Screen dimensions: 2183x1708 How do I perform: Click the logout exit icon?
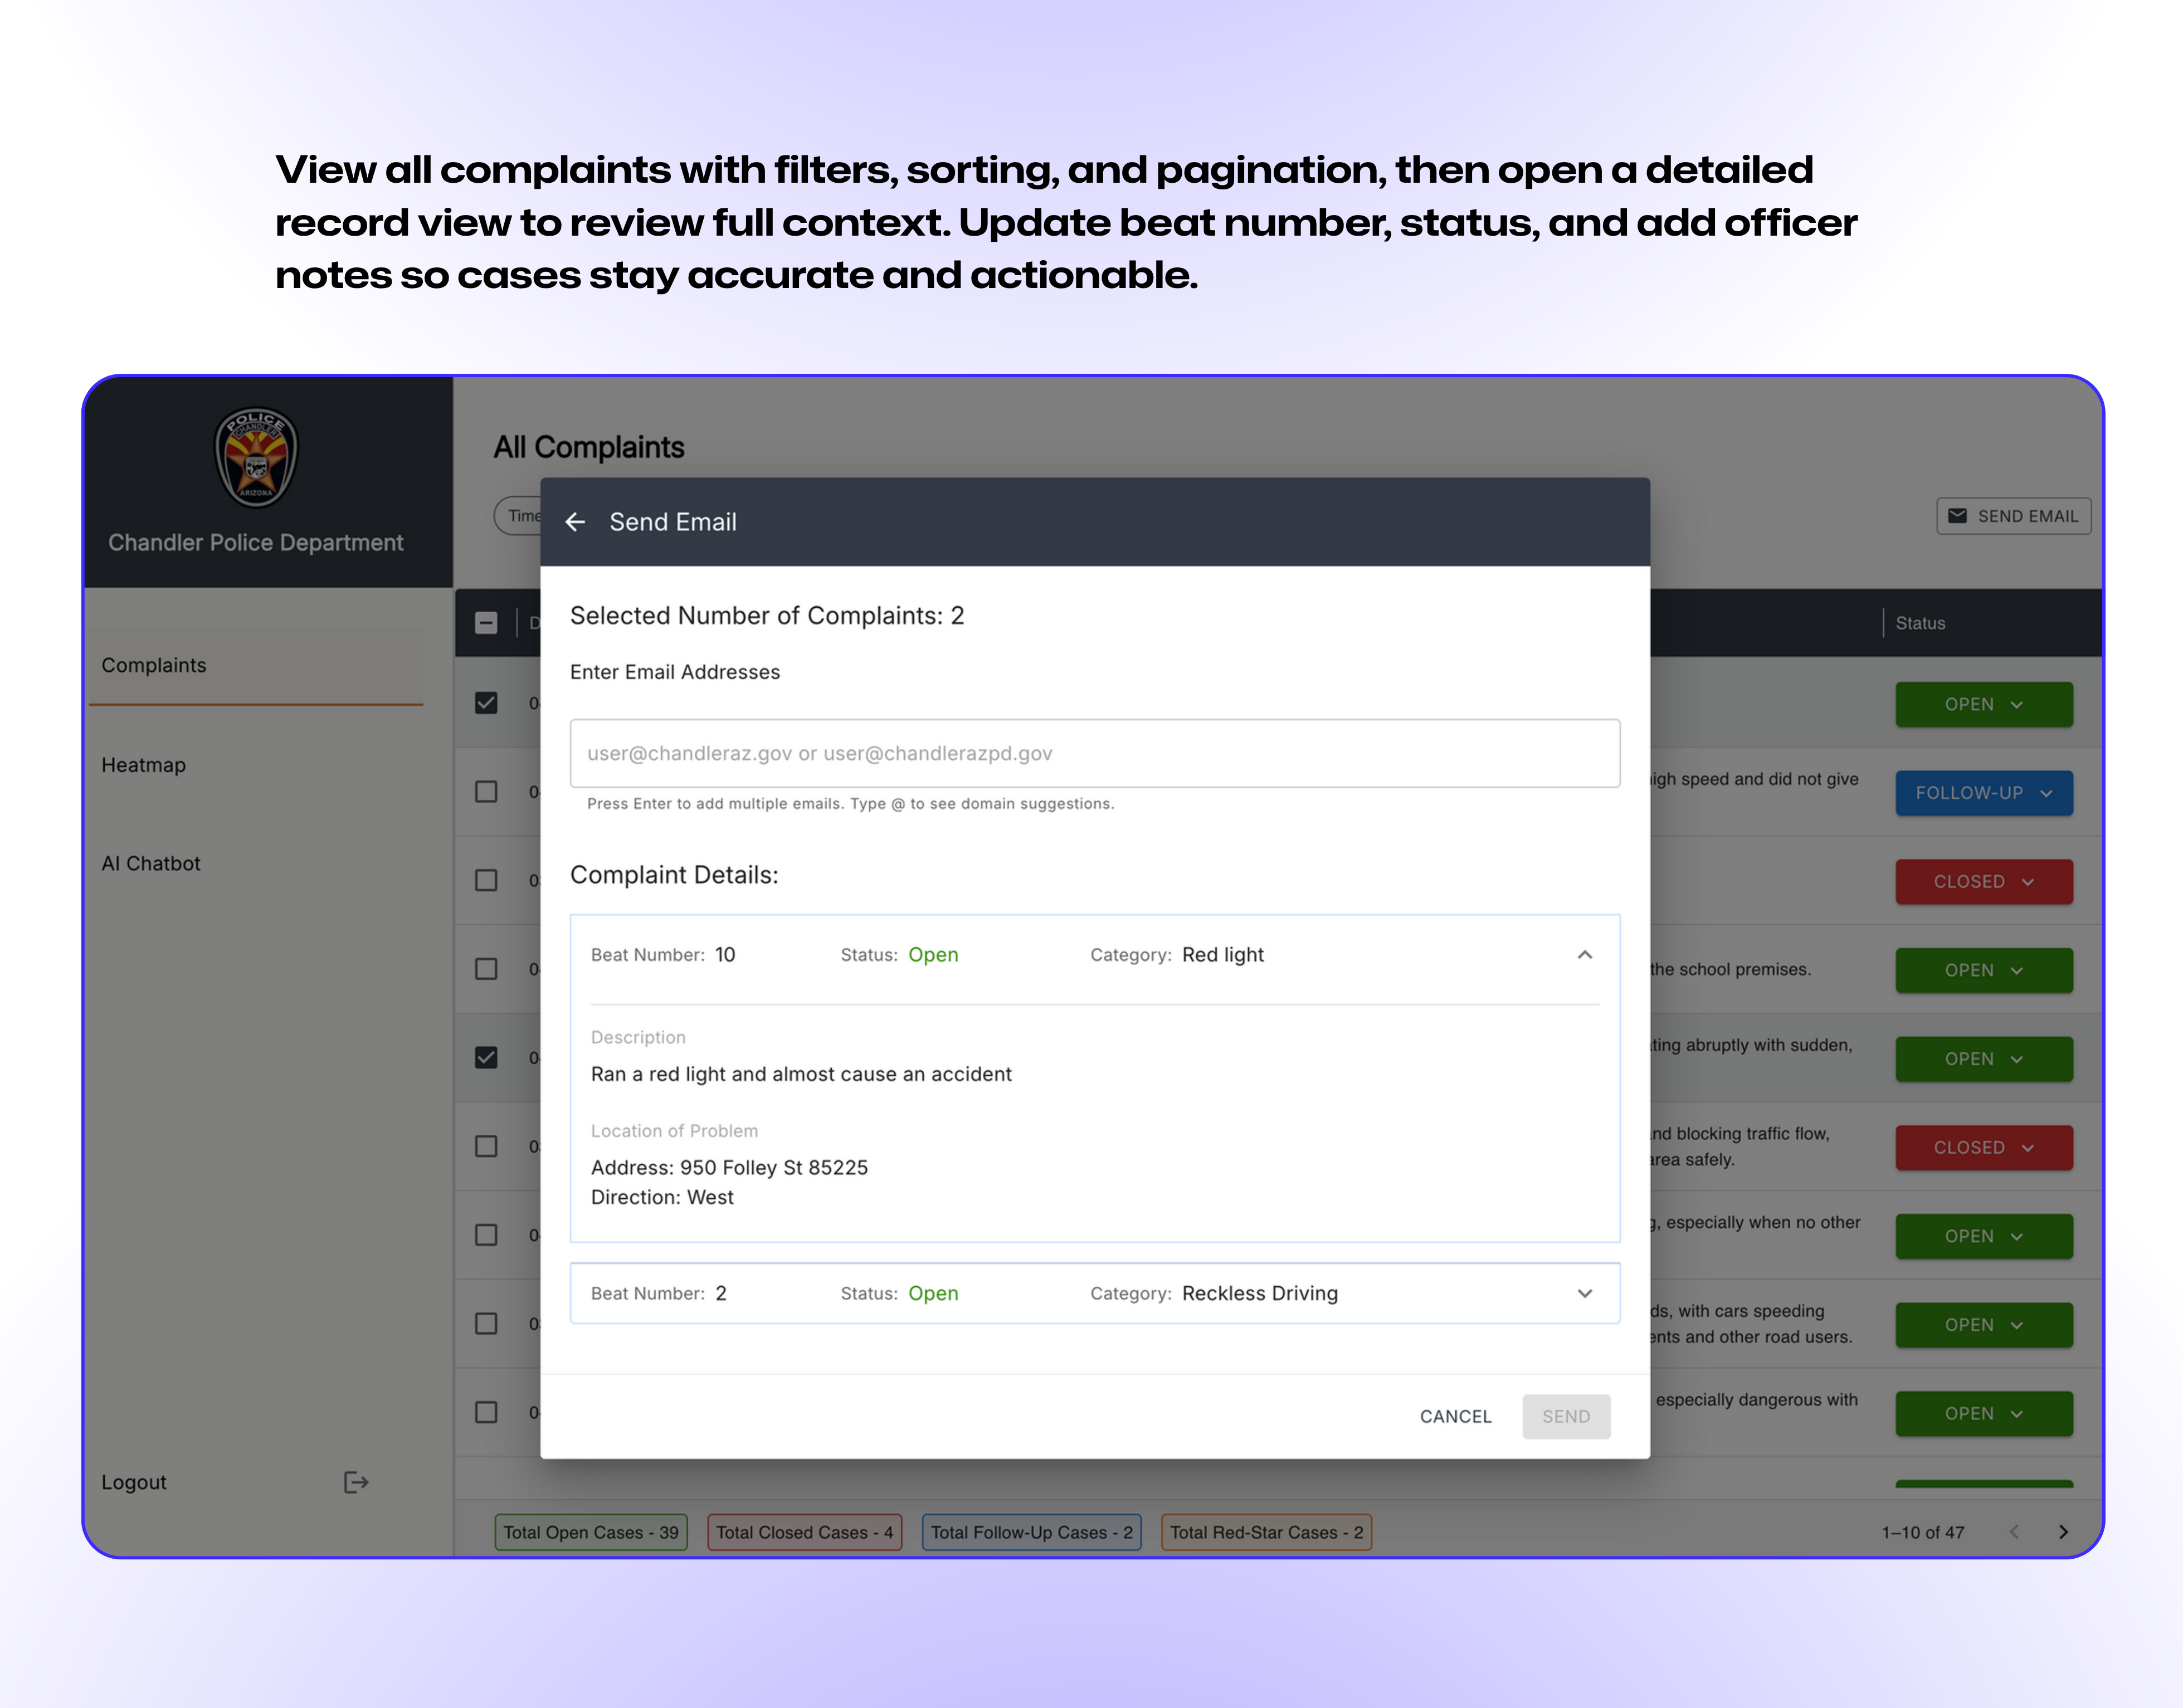click(356, 1482)
